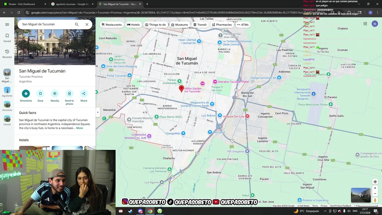Open the Recents panel

coord(7,54)
